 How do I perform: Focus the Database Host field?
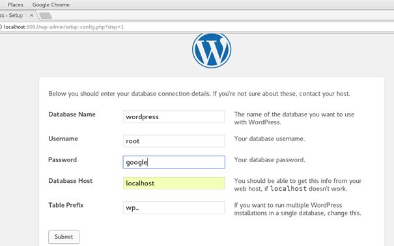174,184
